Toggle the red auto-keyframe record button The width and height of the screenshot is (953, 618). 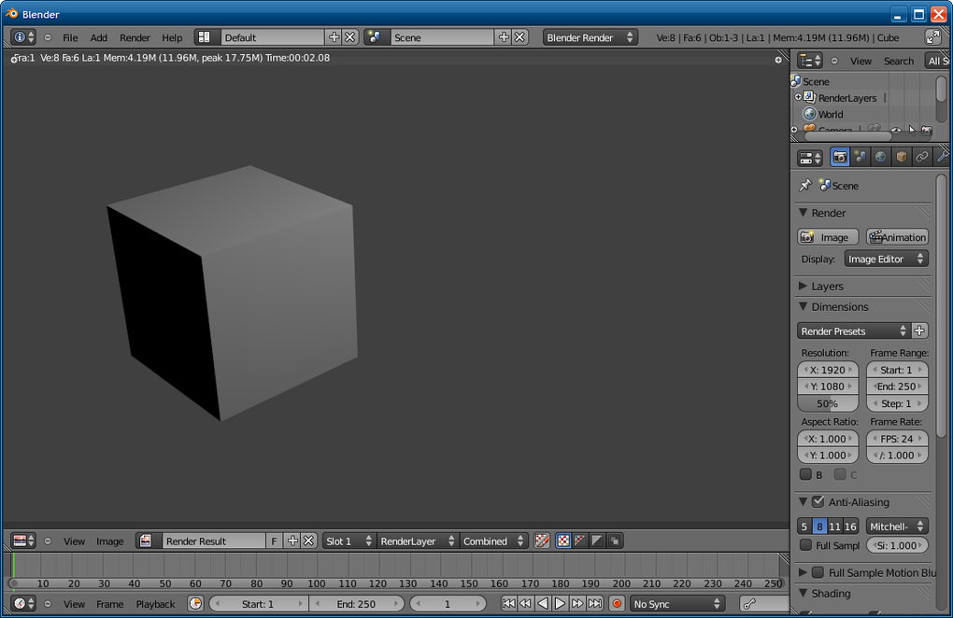617,604
